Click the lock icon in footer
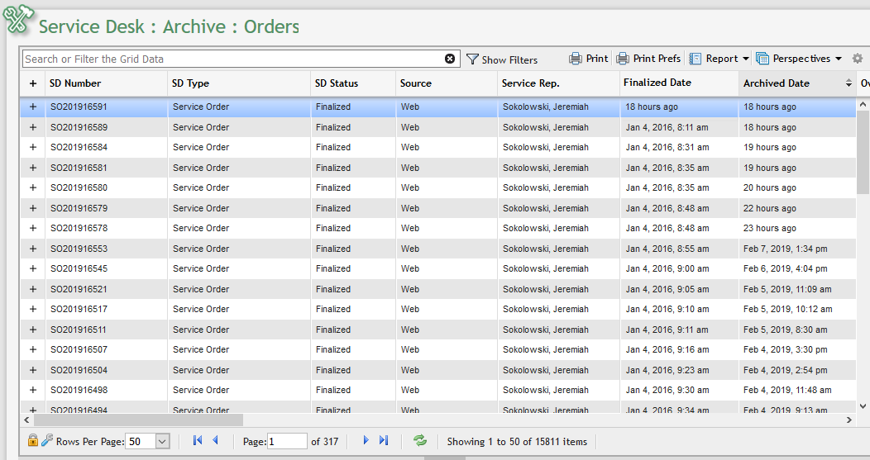Viewport: 870px width, 460px height. click(x=33, y=441)
